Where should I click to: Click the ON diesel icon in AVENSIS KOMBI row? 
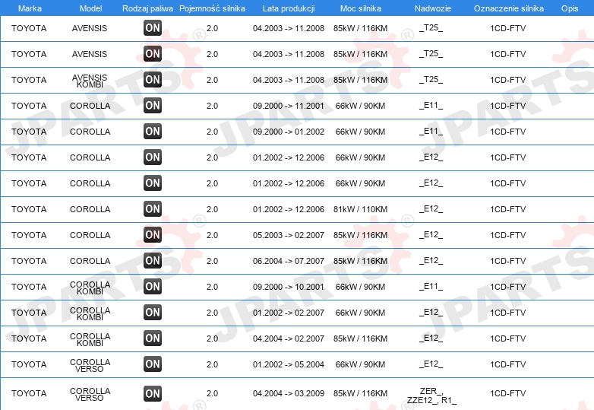coord(153,80)
